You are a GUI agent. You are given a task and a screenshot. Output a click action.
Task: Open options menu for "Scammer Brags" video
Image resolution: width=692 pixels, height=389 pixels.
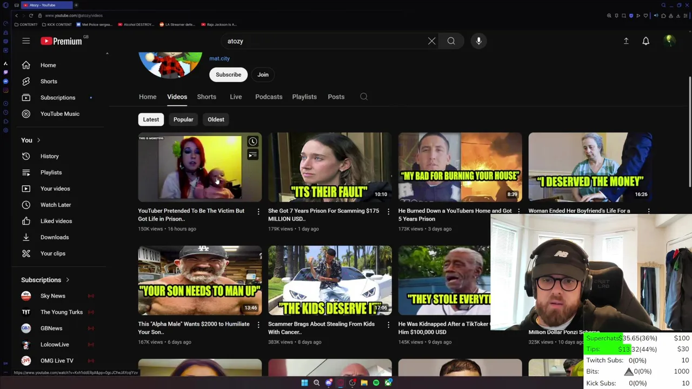[x=388, y=325]
